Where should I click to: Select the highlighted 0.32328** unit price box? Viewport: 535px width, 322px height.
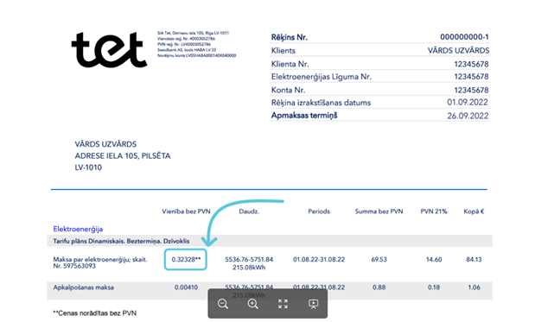click(186, 259)
